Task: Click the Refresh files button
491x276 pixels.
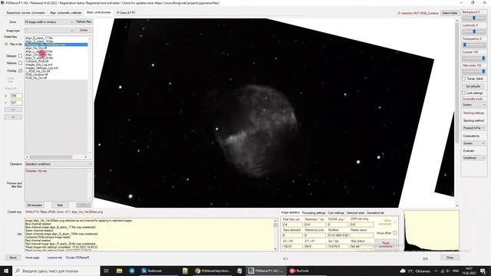Action: 84,22
